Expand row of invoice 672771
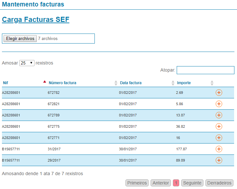This screenshot has width=237, height=189. [x=219, y=138]
